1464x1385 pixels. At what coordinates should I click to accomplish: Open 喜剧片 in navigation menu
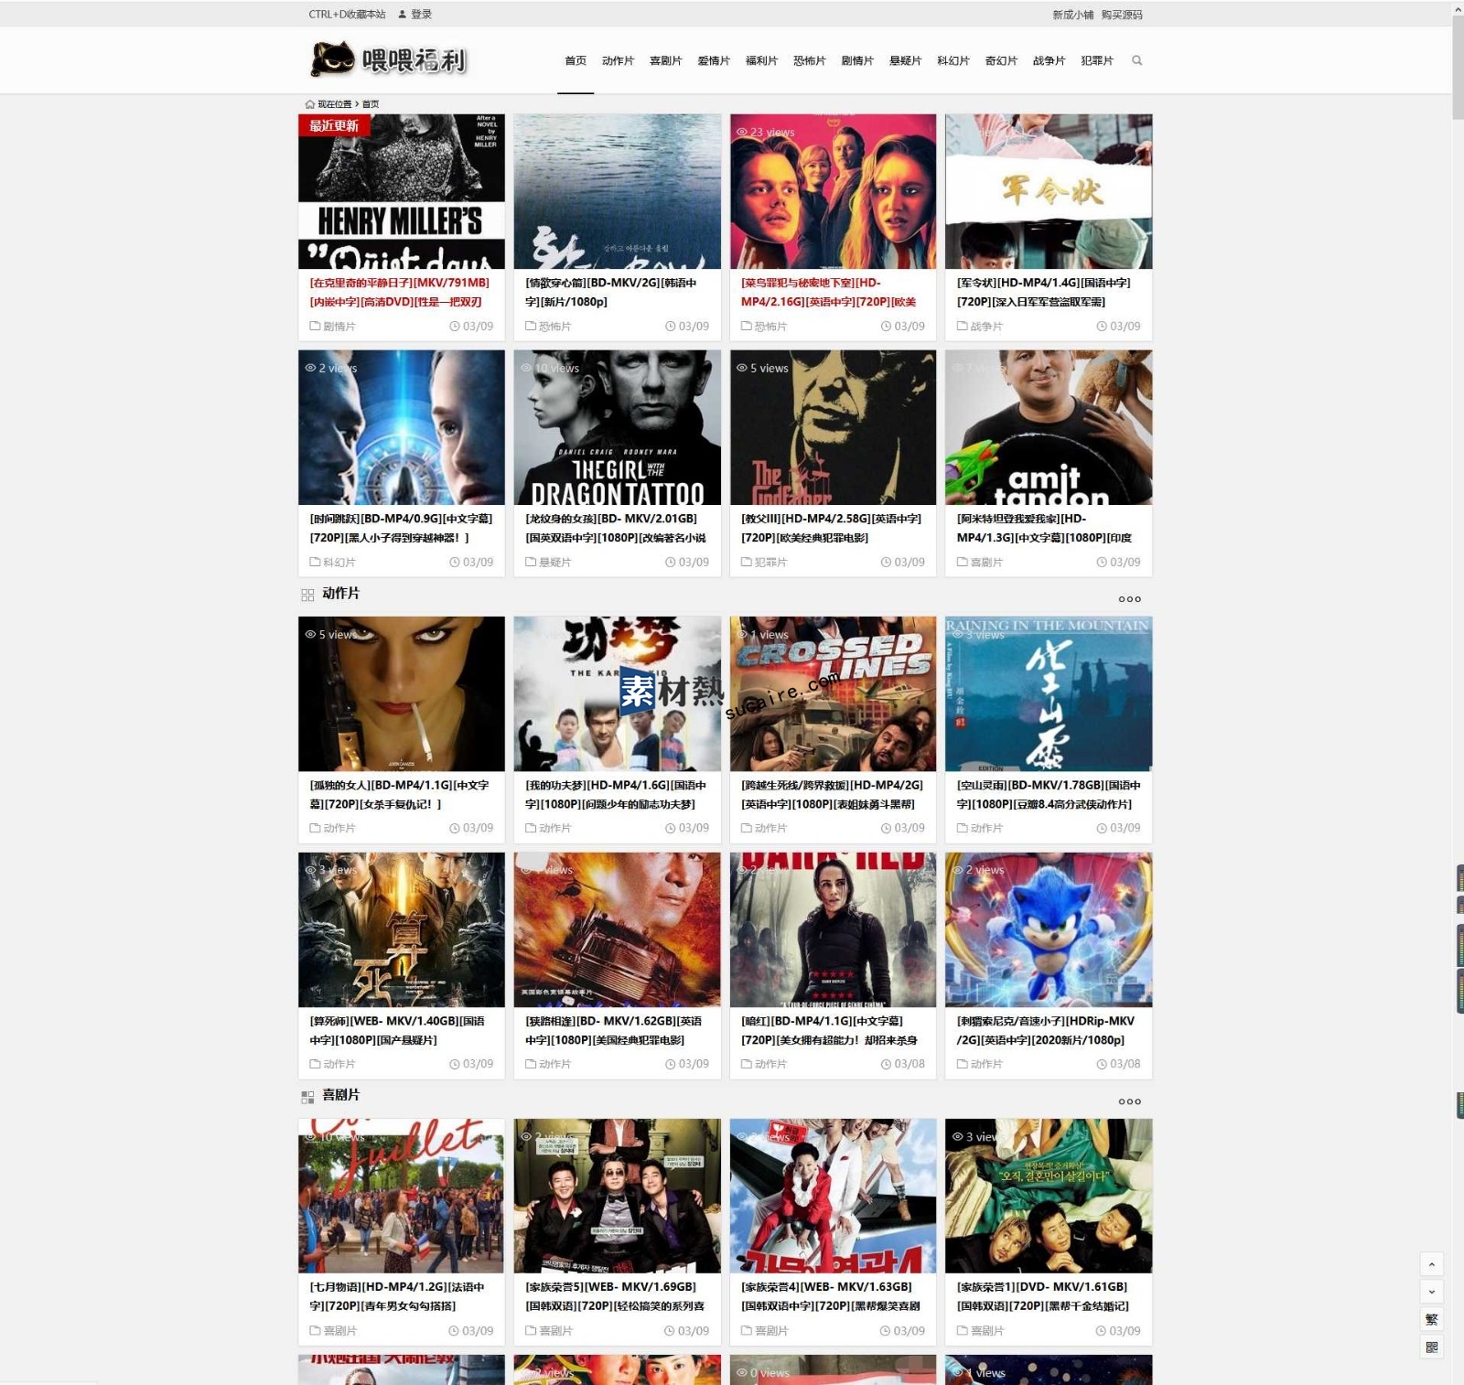(665, 60)
